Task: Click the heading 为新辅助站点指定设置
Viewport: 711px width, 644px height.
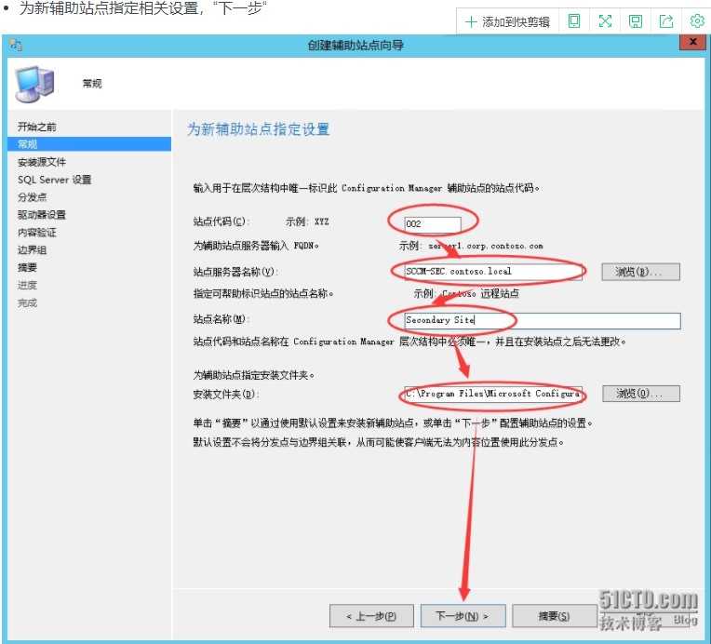Action: [259, 129]
